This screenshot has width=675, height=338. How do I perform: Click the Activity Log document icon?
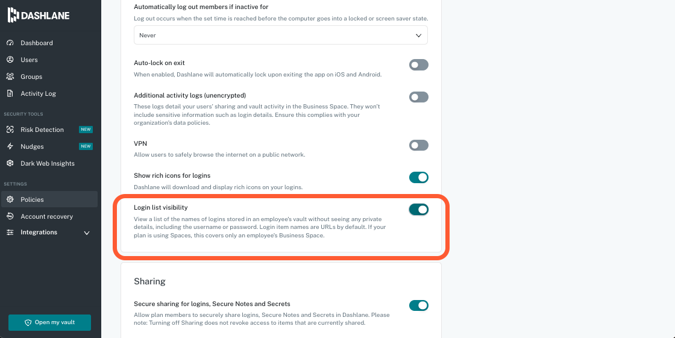tap(10, 93)
